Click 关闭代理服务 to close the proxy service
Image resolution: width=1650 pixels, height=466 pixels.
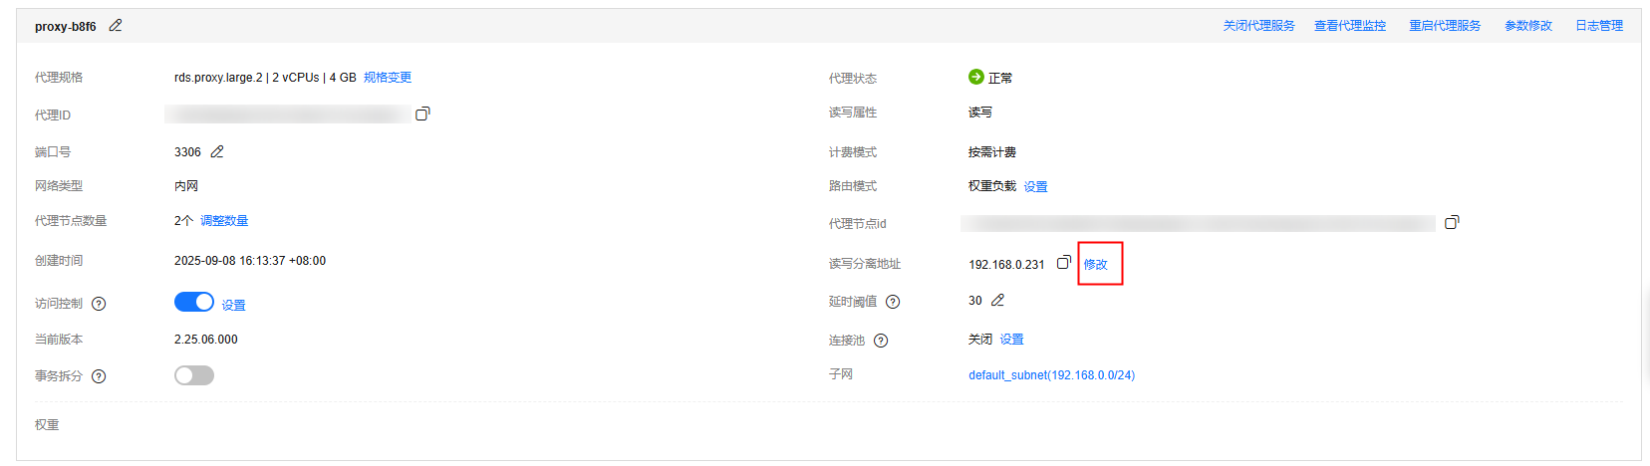(1258, 26)
